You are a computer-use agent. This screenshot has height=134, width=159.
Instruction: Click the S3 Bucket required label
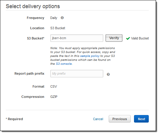pyautogui.click(x=36, y=38)
